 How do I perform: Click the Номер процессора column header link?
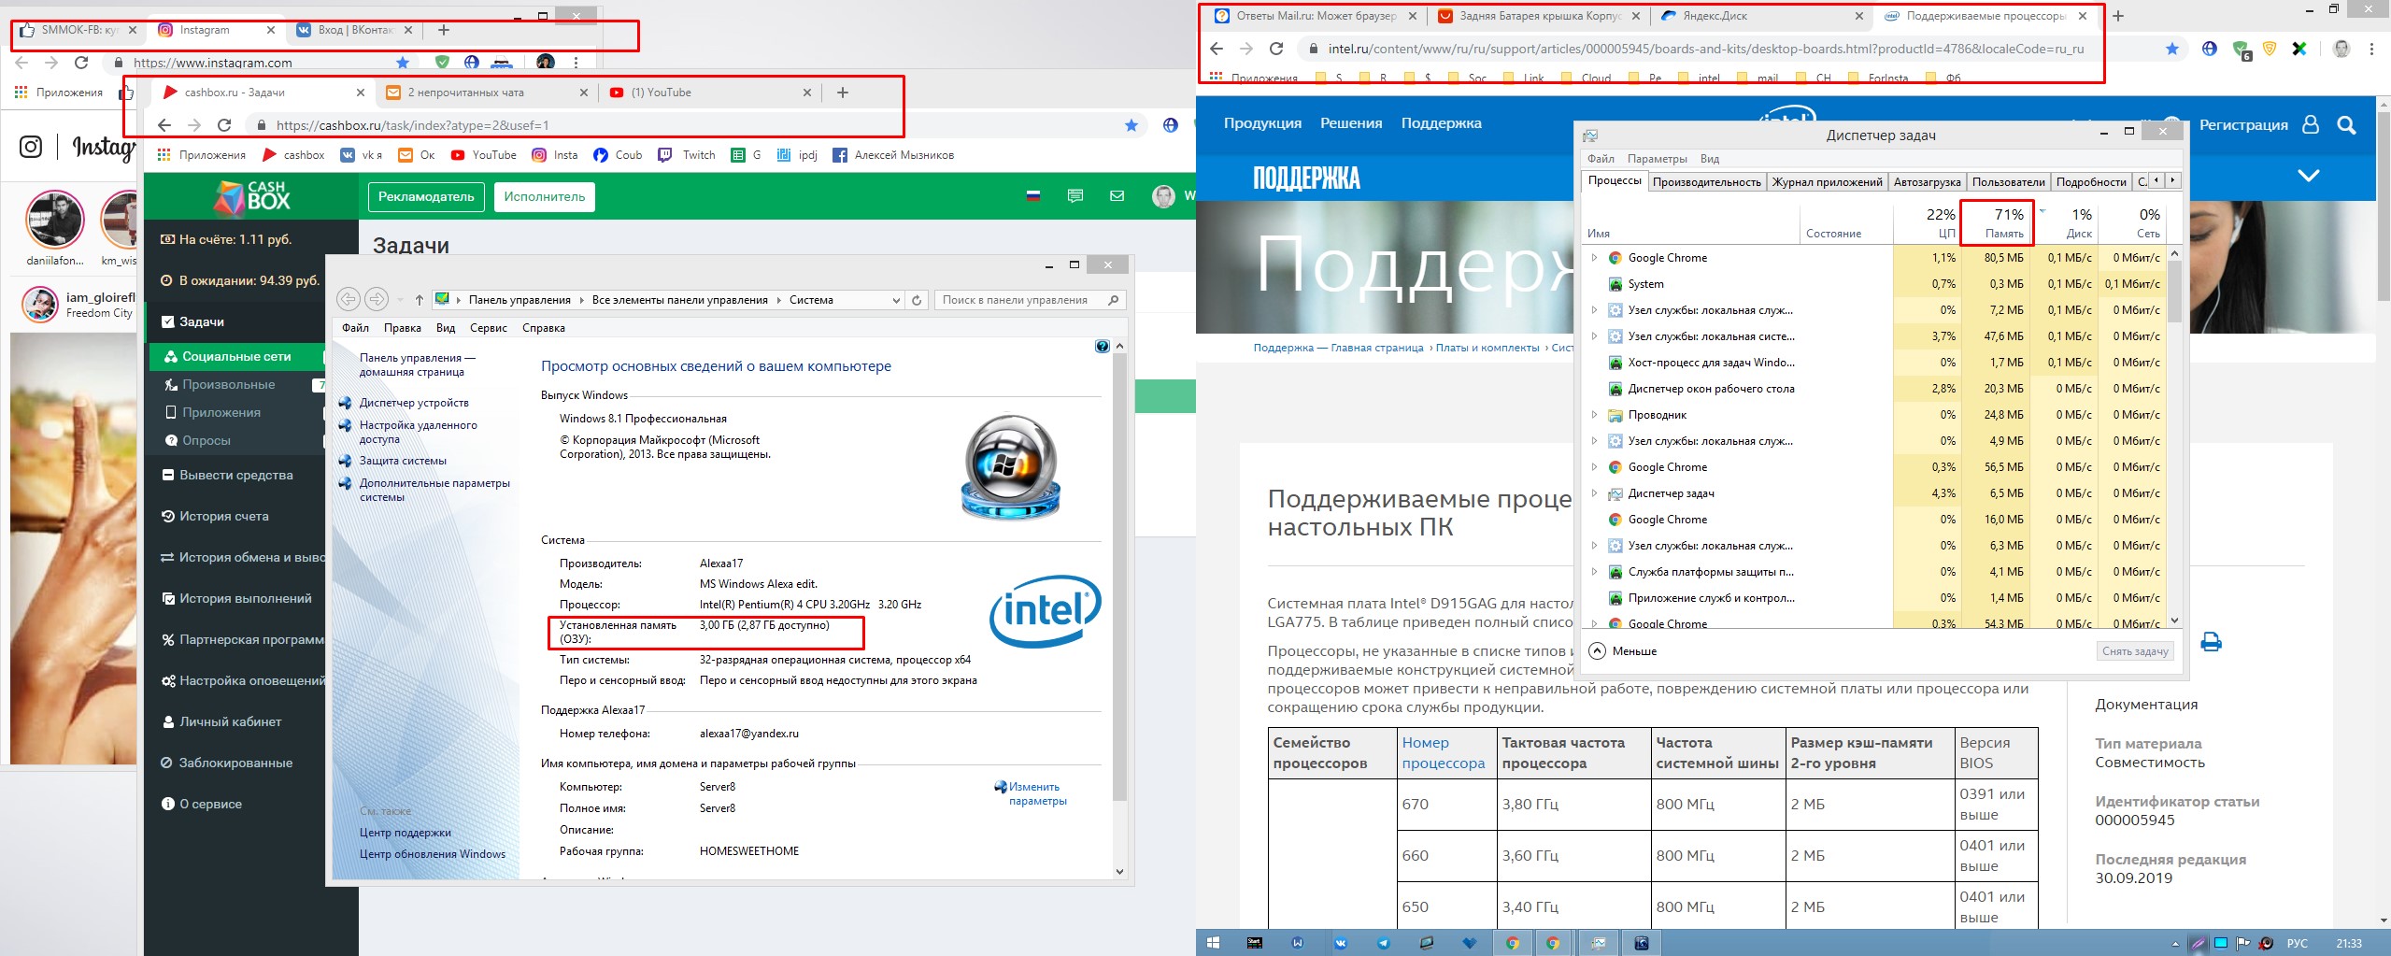tap(1443, 752)
